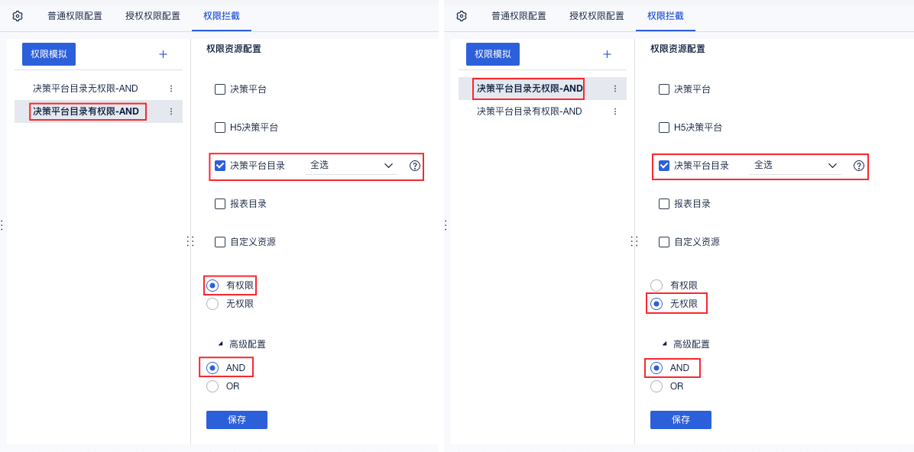914x452 pixels.
Task: Check the H5决策平台 checkbox in left pane
Action: point(220,128)
